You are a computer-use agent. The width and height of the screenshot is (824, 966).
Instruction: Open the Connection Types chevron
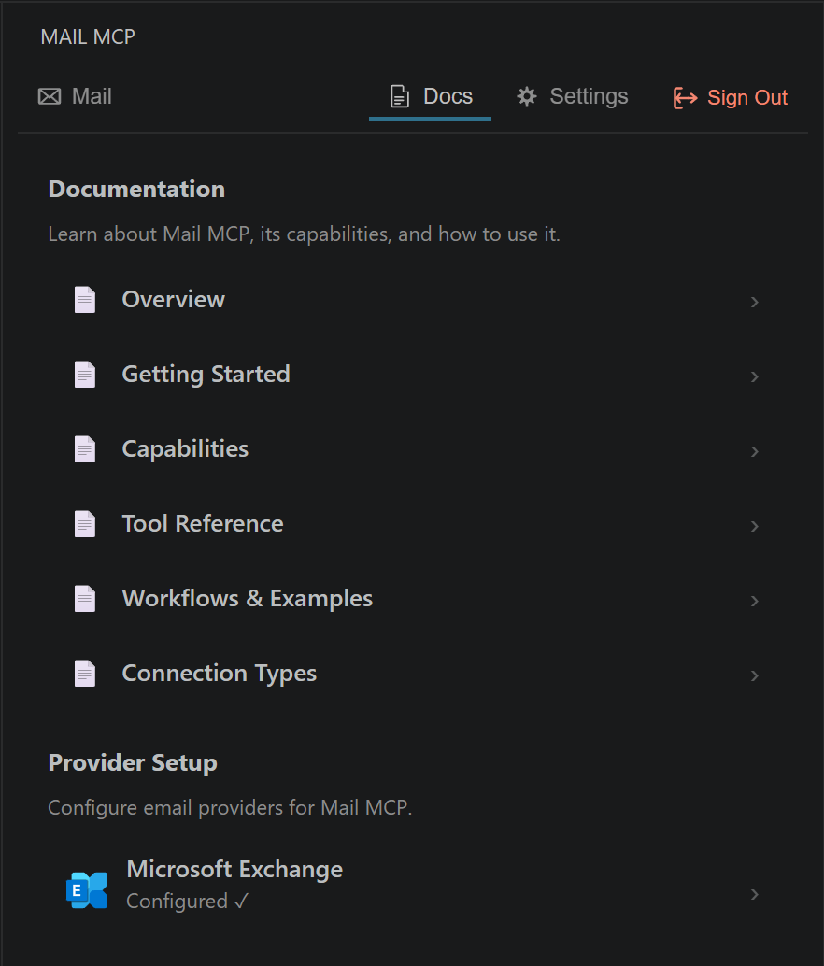coord(754,675)
